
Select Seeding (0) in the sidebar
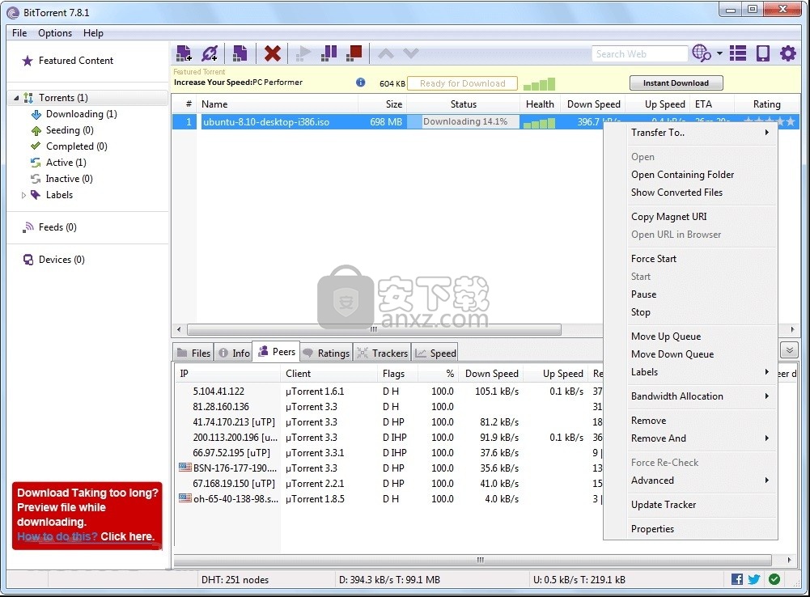click(70, 130)
